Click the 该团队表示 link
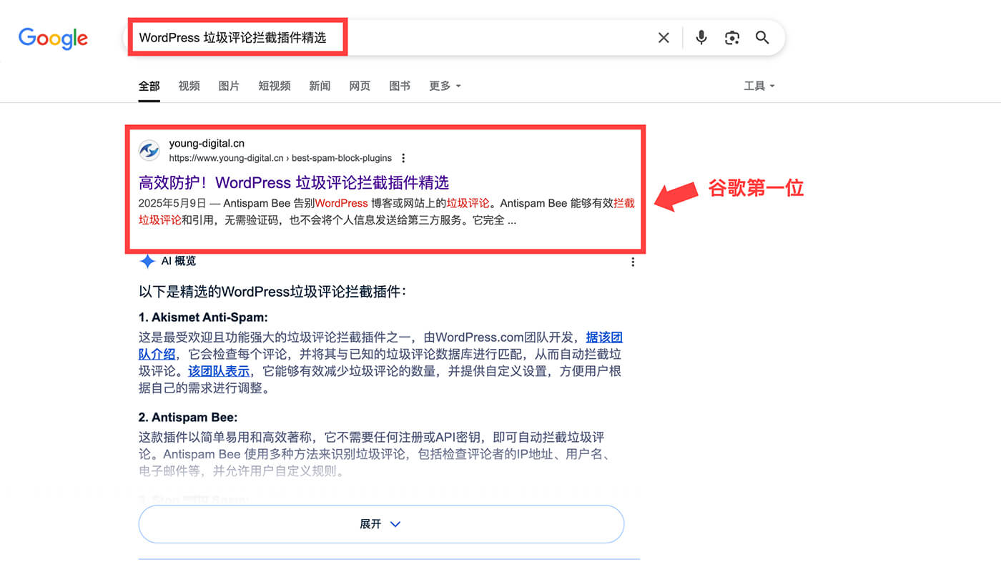1001x572 pixels. [x=219, y=371]
